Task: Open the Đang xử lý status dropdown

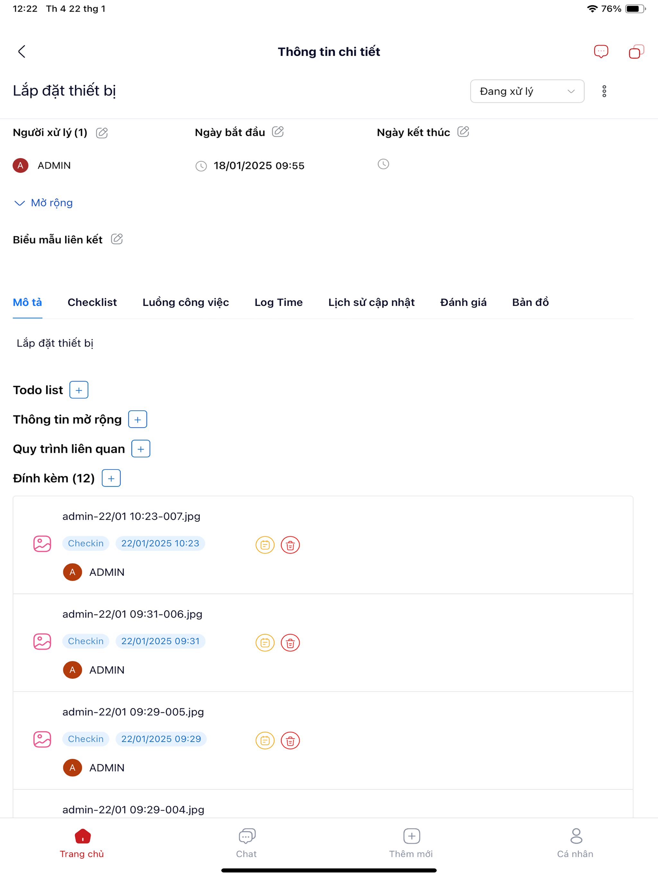Action: (527, 91)
